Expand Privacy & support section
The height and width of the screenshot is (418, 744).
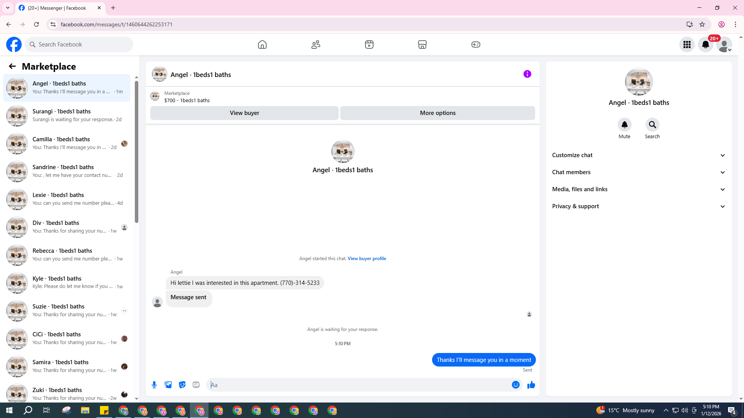point(639,206)
